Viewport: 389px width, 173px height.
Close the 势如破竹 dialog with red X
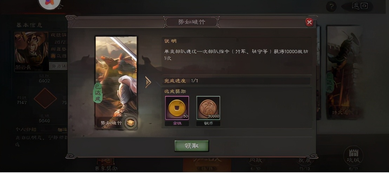coord(309,22)
